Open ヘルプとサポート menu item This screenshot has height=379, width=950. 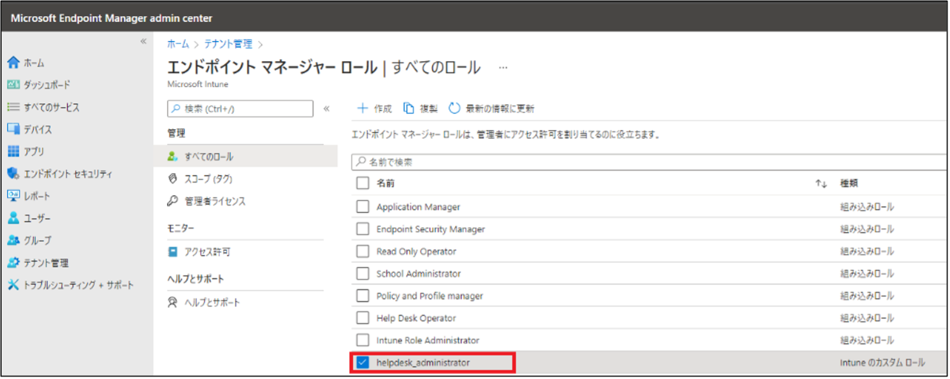[x=246, y=302]
